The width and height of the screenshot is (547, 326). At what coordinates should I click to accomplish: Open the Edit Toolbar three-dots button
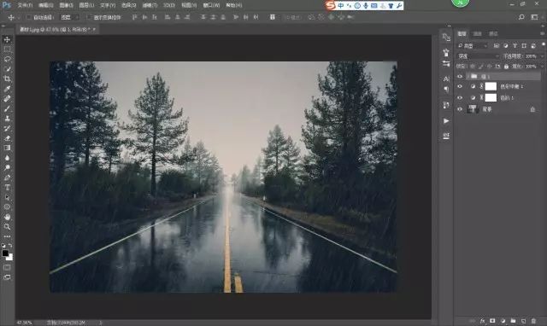tap(7, 236)
